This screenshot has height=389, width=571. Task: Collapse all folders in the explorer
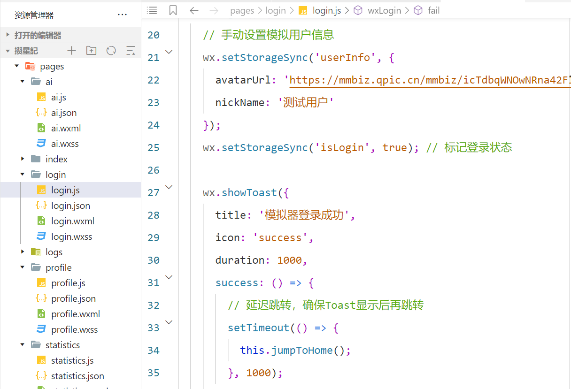(x=131, y=51)
